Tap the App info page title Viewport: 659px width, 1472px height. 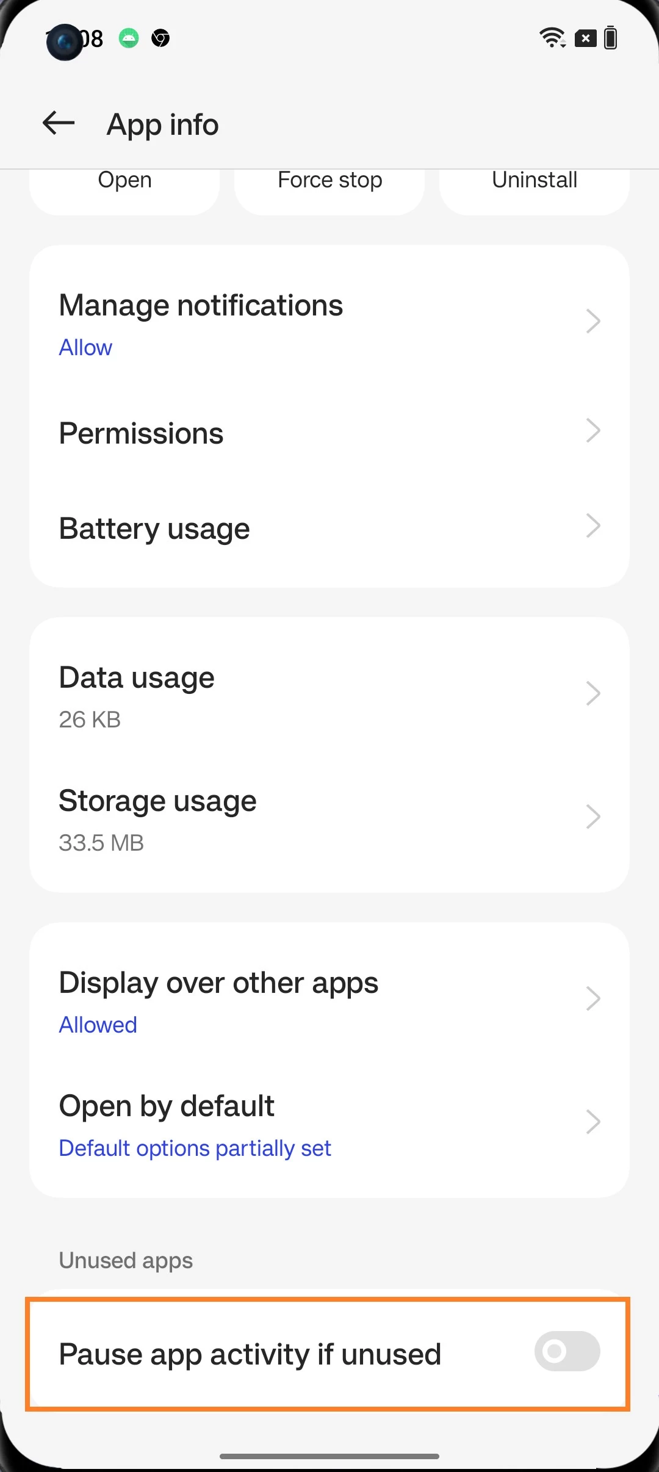tap(162, 124)
